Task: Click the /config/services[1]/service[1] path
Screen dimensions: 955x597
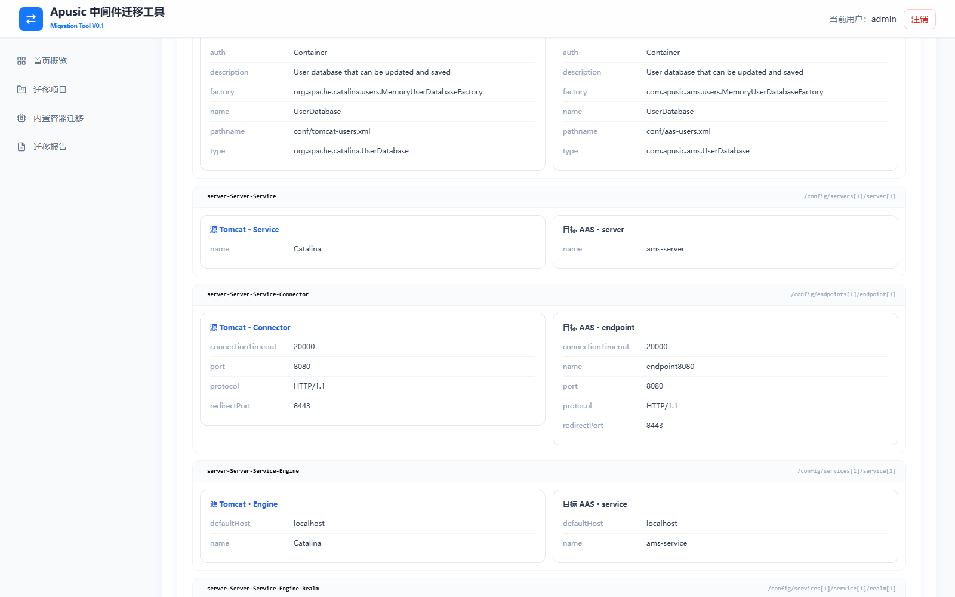Action: (x=846, y=471)
